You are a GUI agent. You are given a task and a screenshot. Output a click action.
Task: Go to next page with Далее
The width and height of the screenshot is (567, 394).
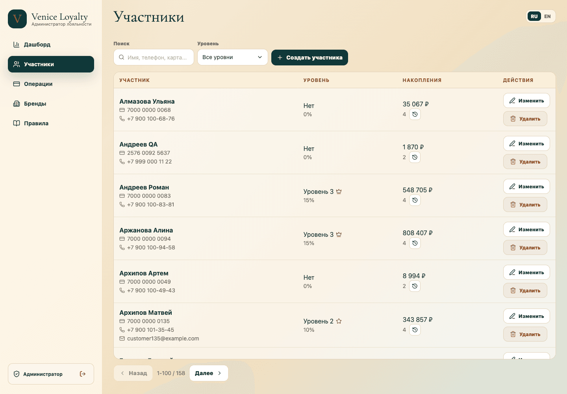pyautogui.click(x=209, y=373)
